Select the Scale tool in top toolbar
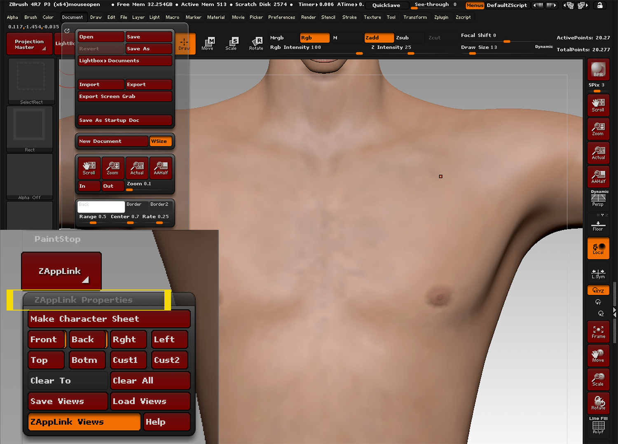Viewport: 618px width, 444px height. coord(231,43)
